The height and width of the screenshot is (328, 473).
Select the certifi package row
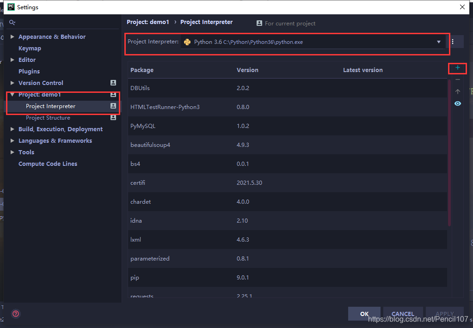288,182
